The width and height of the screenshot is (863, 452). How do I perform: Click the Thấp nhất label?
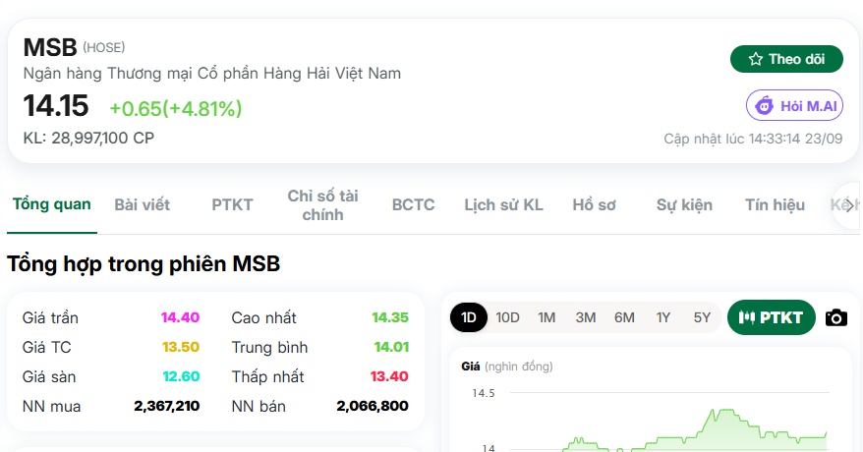pos(268,376)
